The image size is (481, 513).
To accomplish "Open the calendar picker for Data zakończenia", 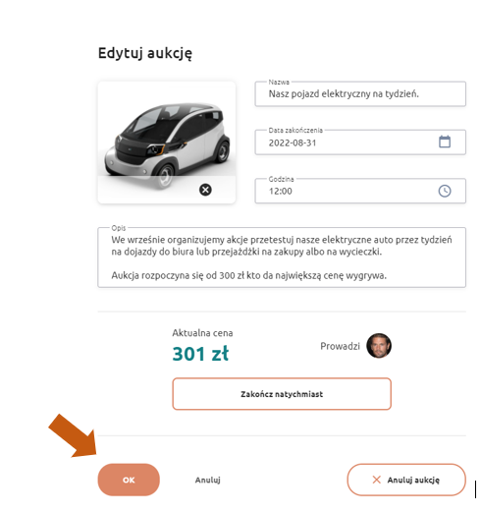I will (445, 142).
